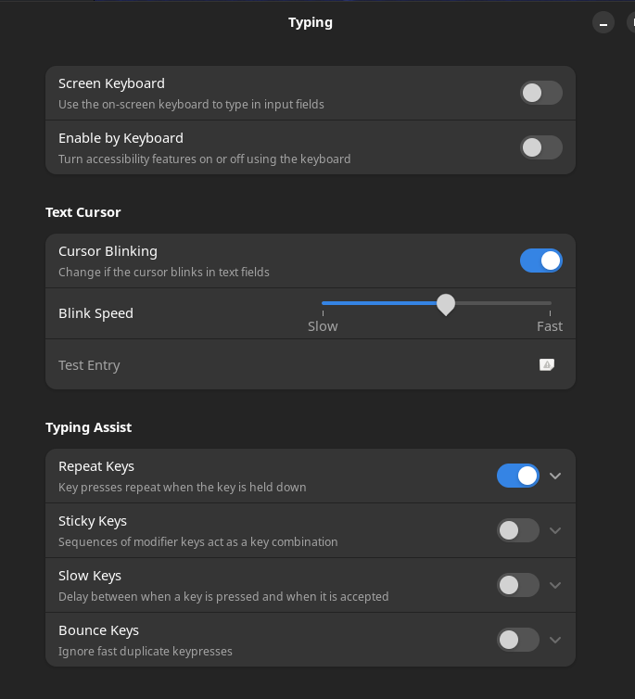635x699 pixels.
Task: Click the Screen Keyboard row title
Action: point(111,83)
